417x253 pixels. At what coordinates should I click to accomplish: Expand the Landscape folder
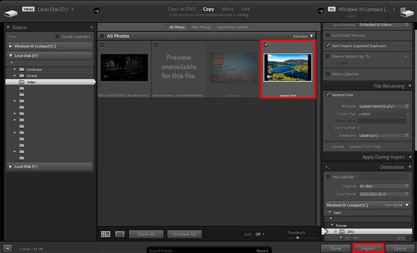click(x=15, y=70)
